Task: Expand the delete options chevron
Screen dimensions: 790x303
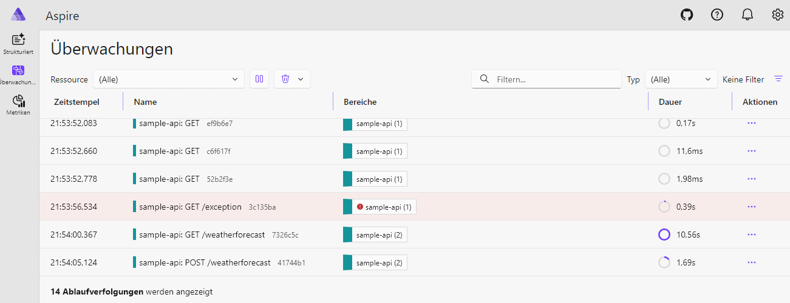Action: (x=301, y=79)
